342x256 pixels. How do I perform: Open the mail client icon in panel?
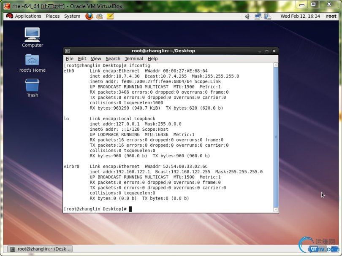[x=100, y=16]
